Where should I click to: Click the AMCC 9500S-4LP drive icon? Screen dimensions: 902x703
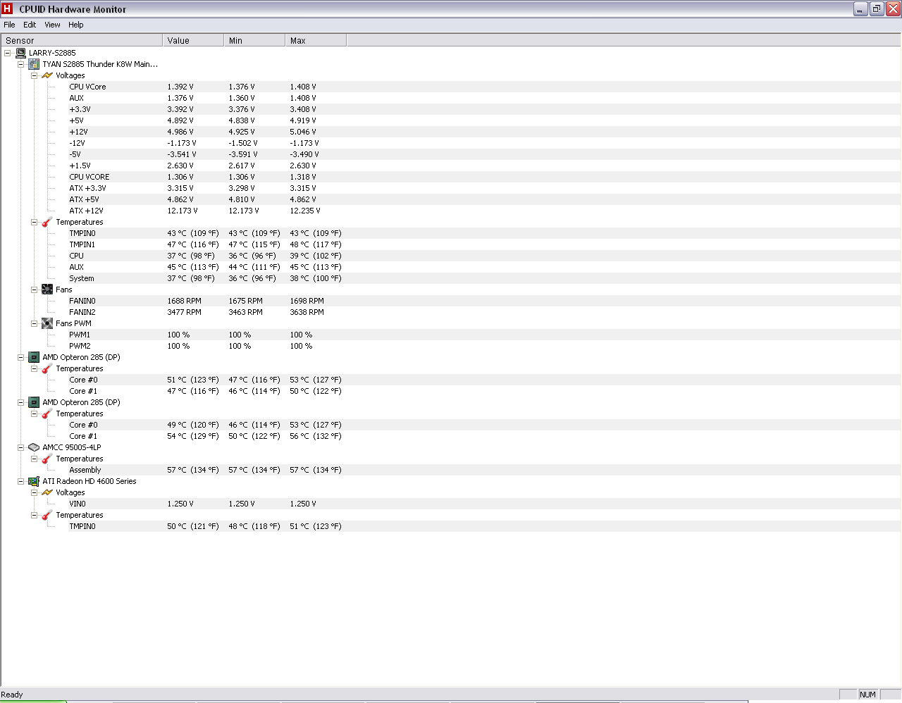click(34, 447)
